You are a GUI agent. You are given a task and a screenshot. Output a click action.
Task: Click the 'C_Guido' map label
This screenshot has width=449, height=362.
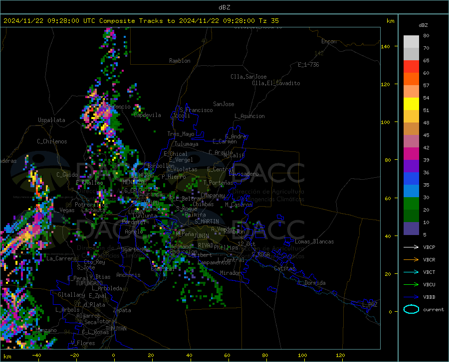click(67, 175)
